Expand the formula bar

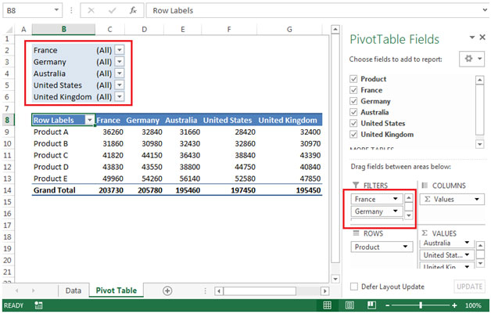(x=485, y=10)
